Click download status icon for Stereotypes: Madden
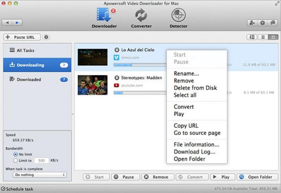This screenshot has width=281, height=193. pyautogui.click(x=117, y=78)
